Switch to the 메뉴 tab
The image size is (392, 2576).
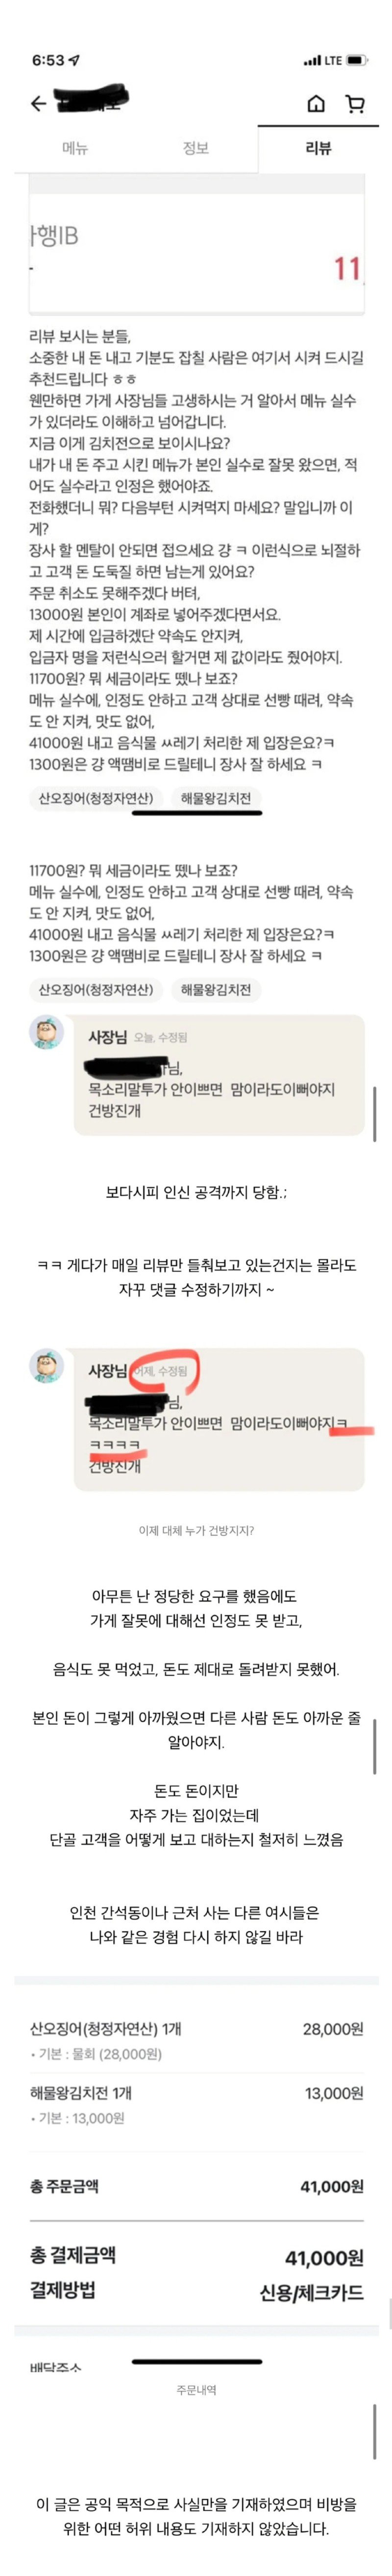(x=75, y=148)
